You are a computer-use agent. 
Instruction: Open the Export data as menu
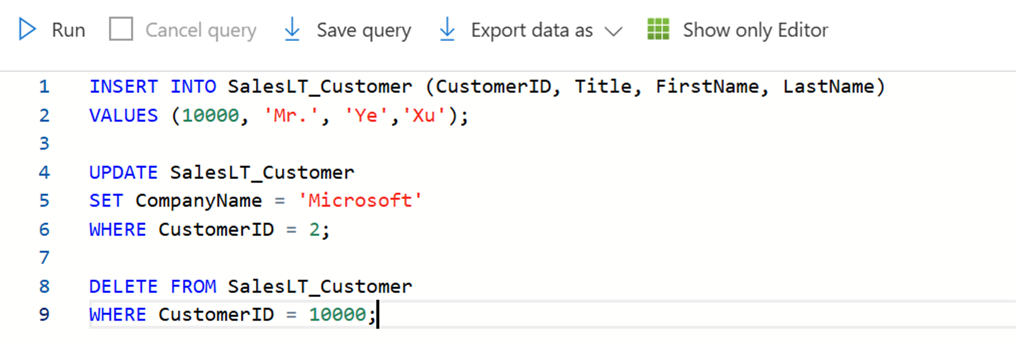tap(532, 30)
